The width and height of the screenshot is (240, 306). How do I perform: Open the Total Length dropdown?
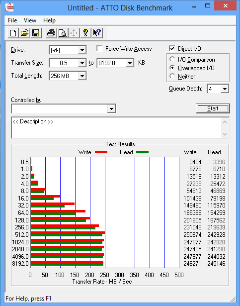[x=82, y=76]
